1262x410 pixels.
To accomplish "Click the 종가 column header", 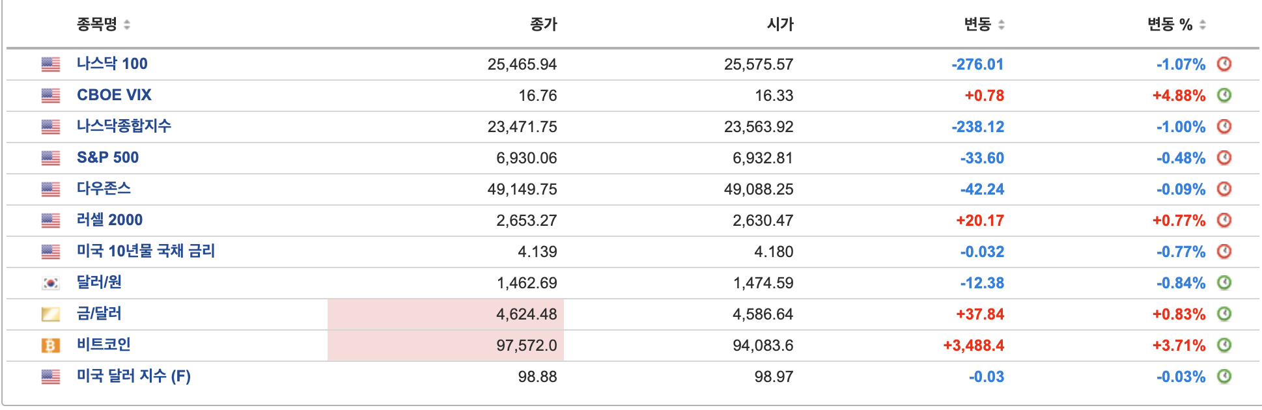I will click(x=544, y=25).
